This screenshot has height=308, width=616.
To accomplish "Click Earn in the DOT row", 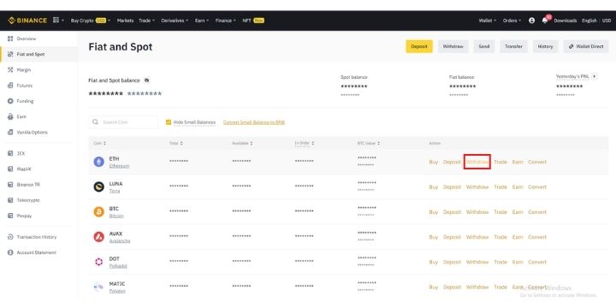I will click(518, 262).
